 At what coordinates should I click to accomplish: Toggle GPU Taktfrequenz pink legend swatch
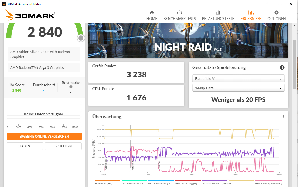point(268,180)
